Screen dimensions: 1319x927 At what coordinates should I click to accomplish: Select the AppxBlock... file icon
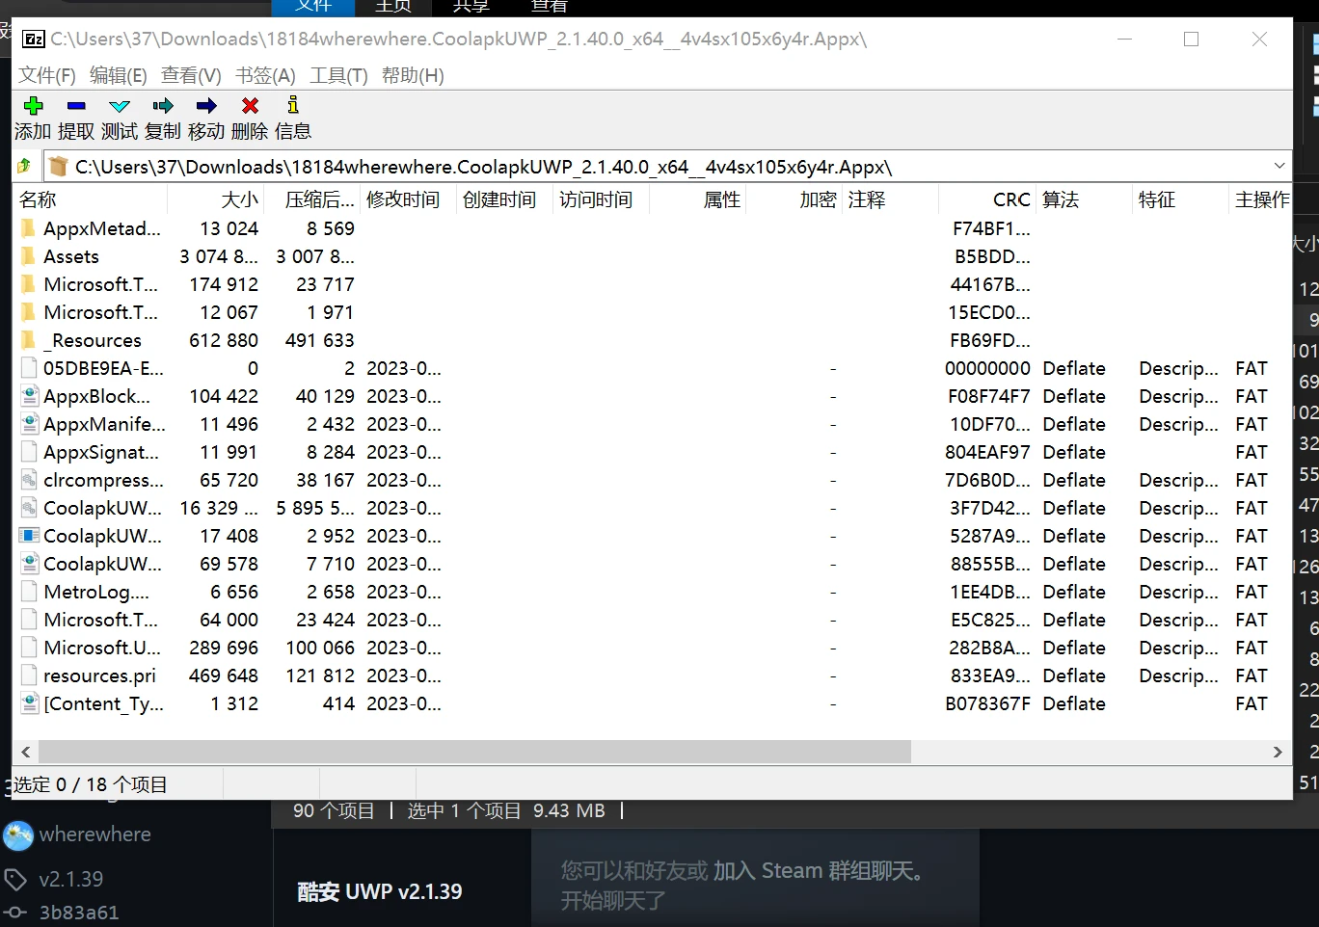click(29, 396)
